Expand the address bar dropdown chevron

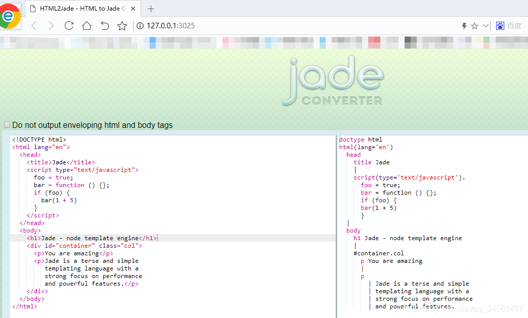click(486, 26)
